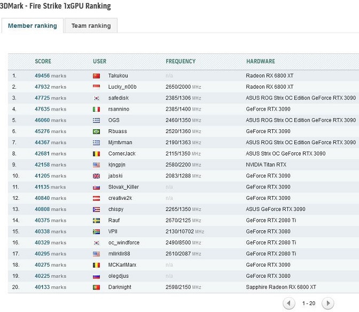This screenshot has height=312, width=359.
Task: Open user profile Slovak_Killer
Action: click(x=123, y=187)
